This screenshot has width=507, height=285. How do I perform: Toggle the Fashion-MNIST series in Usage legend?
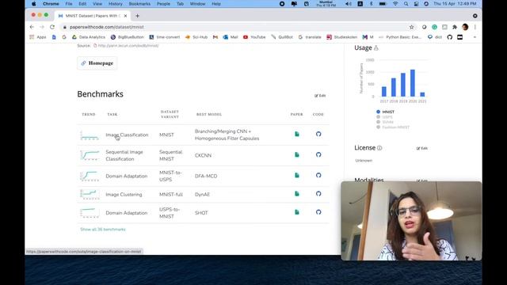393,127
